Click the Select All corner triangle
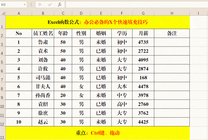 (x=3, y=13)
